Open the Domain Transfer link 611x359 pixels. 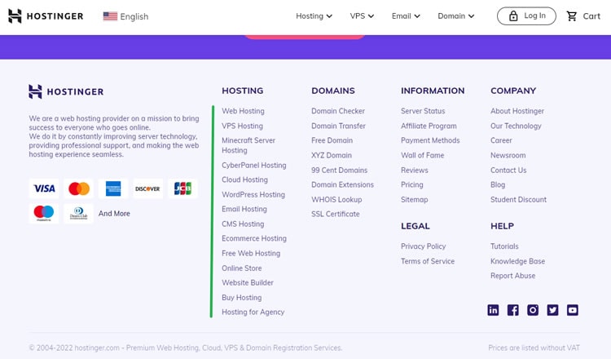tap(338, 126)
